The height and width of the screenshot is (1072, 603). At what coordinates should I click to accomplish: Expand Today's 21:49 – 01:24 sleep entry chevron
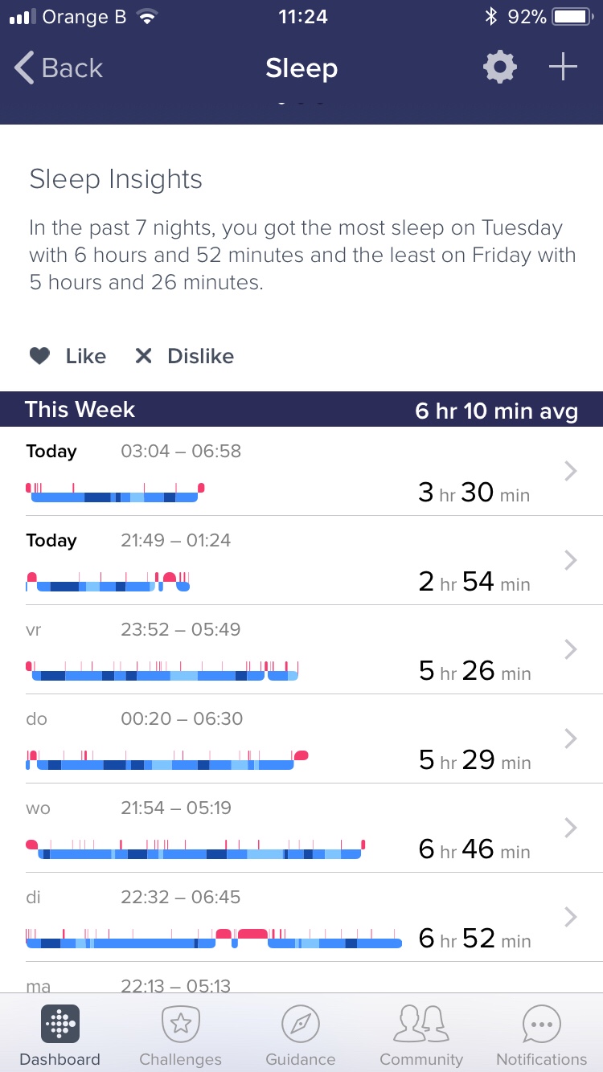click(x=571, y=560)
